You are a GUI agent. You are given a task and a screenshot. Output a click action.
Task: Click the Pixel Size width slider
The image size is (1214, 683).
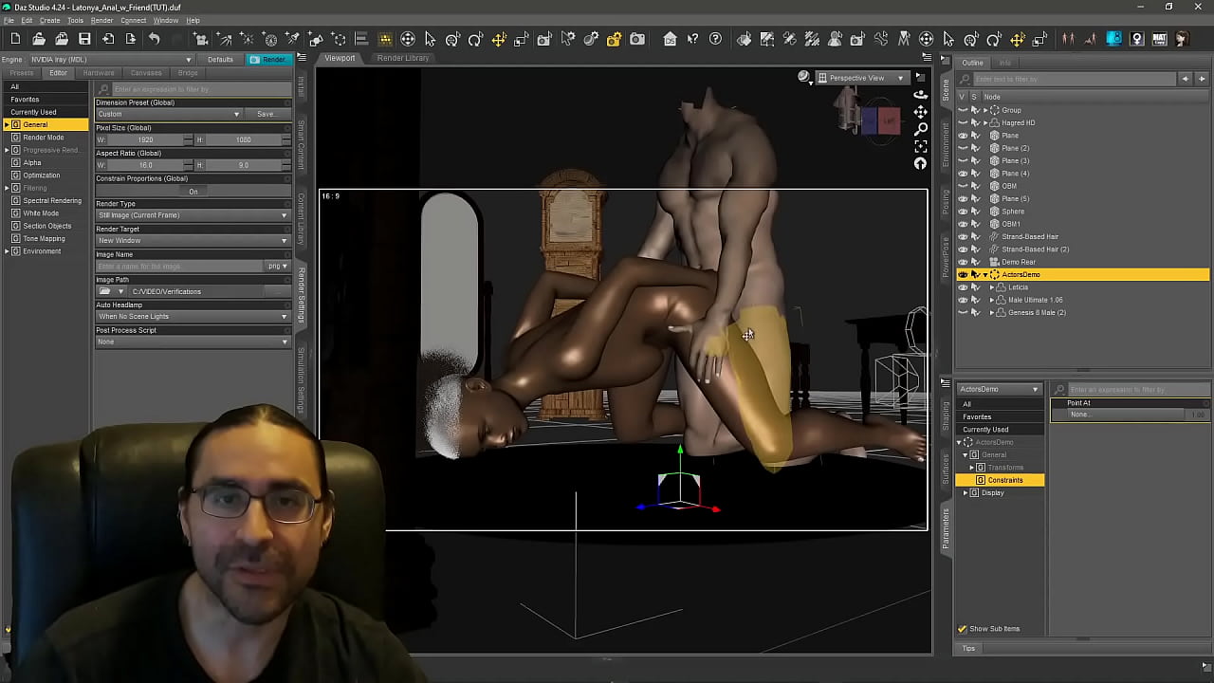[145, 139]
